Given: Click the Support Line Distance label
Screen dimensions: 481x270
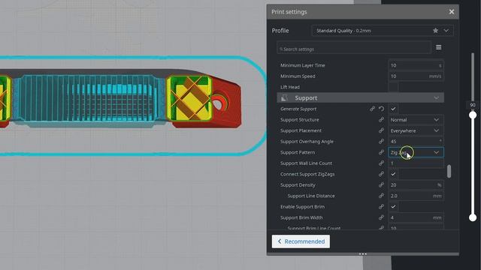Looking at the screenshot, I should pos(311,196).
